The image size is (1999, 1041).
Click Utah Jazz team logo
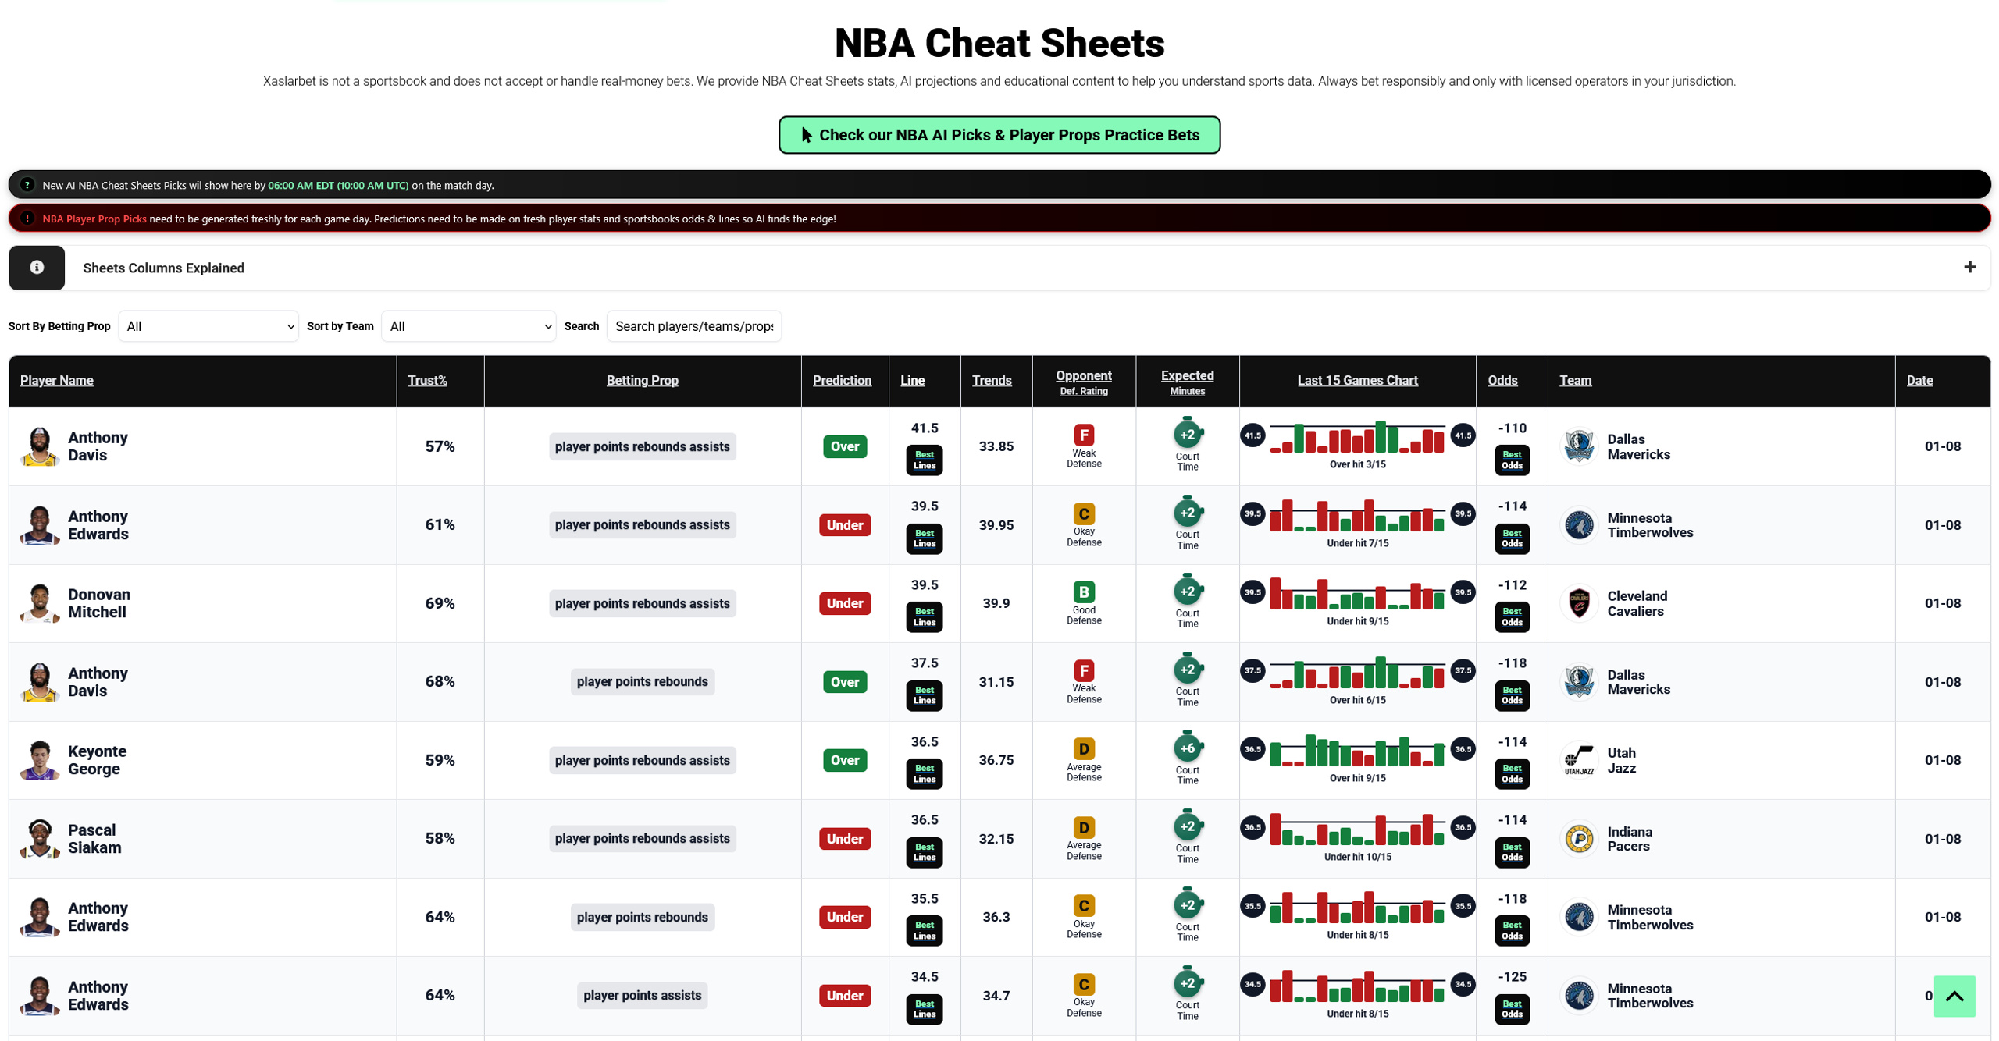tap(1579, 760)
